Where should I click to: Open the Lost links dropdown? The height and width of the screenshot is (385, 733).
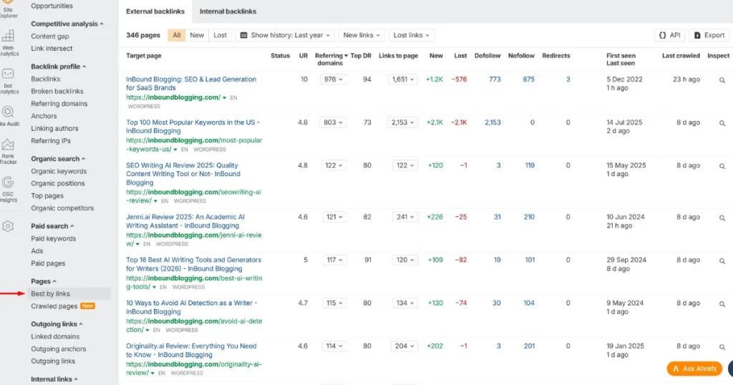pos(411,35)
